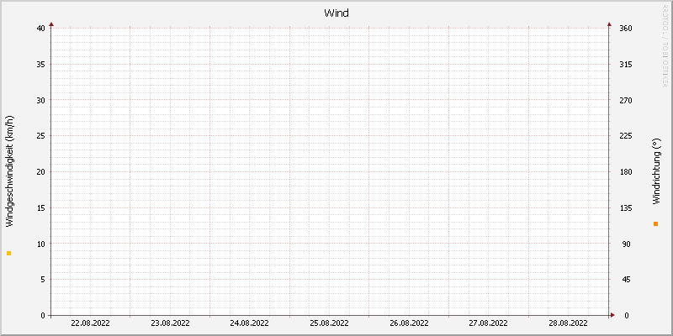Click the yellow Windgeschwindigkeit legend square
Image resolution: width=673 pixels, height=336 pixels.
[x=8, y=254]
